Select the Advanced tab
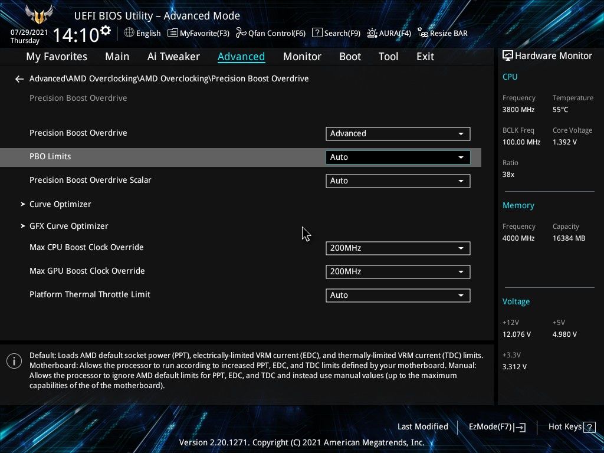 (241, 57)
